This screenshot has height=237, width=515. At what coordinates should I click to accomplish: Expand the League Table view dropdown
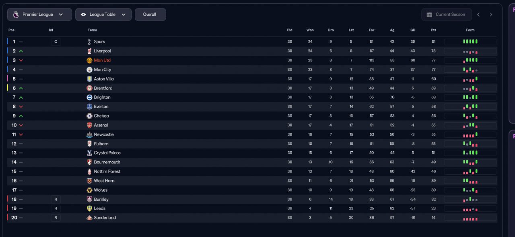[x=103, y=14]
